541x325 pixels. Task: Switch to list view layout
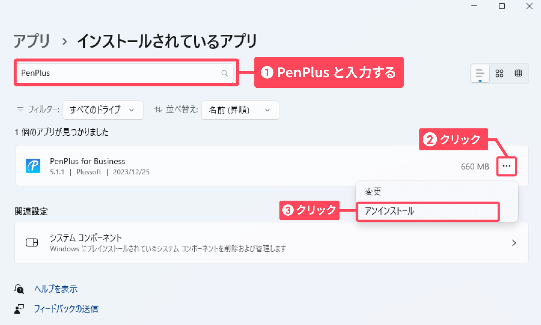(480, 73)
